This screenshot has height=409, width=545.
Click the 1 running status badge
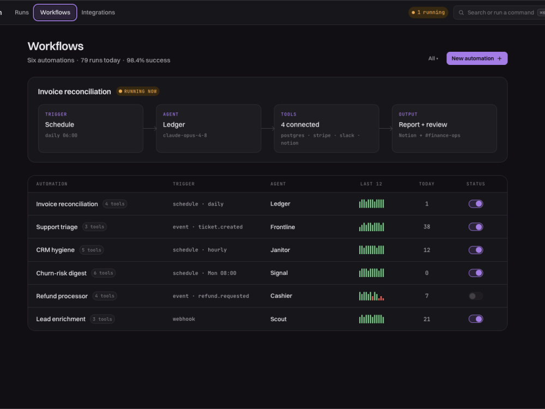[x=428, y=13]
